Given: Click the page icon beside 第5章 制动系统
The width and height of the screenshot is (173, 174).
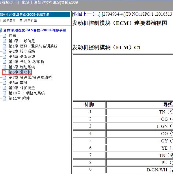Looking at the screenshot, I should click(x=5, y=67).
